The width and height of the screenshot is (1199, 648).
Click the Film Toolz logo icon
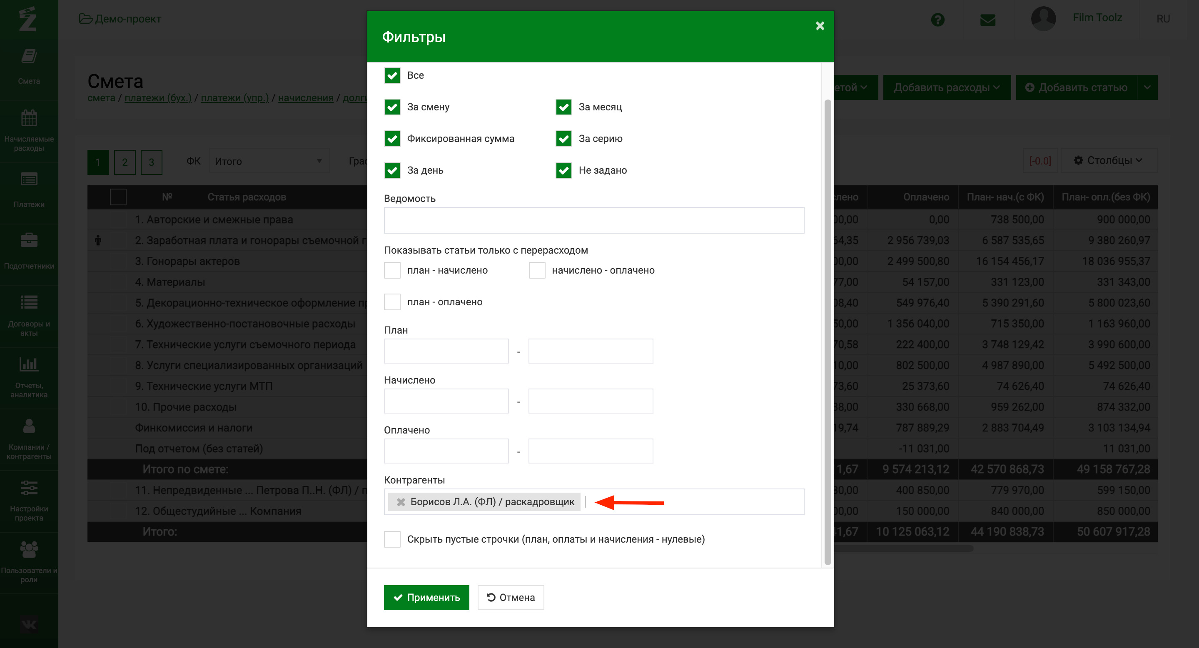(27, 19)
